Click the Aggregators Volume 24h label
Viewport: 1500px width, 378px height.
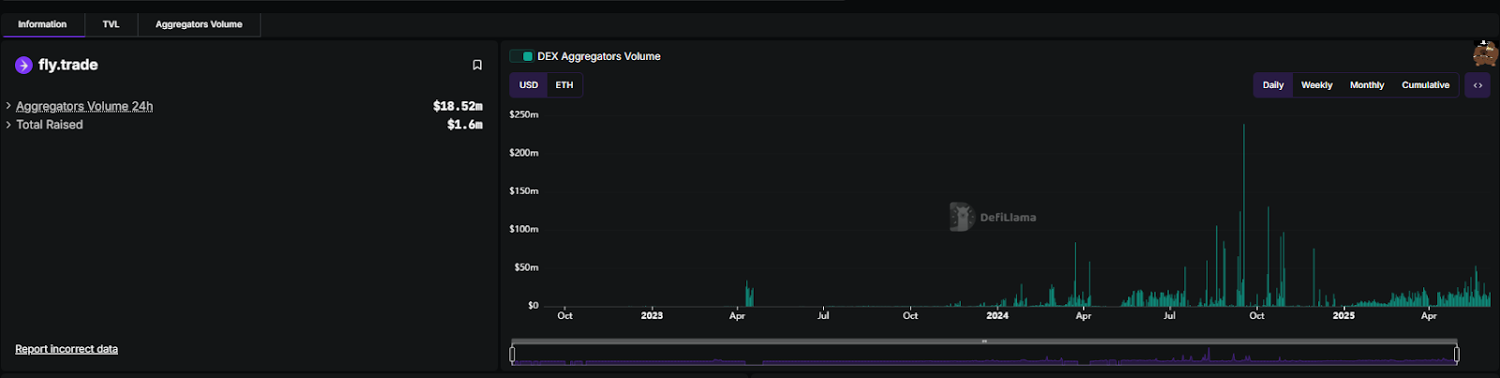click(84, 106)
